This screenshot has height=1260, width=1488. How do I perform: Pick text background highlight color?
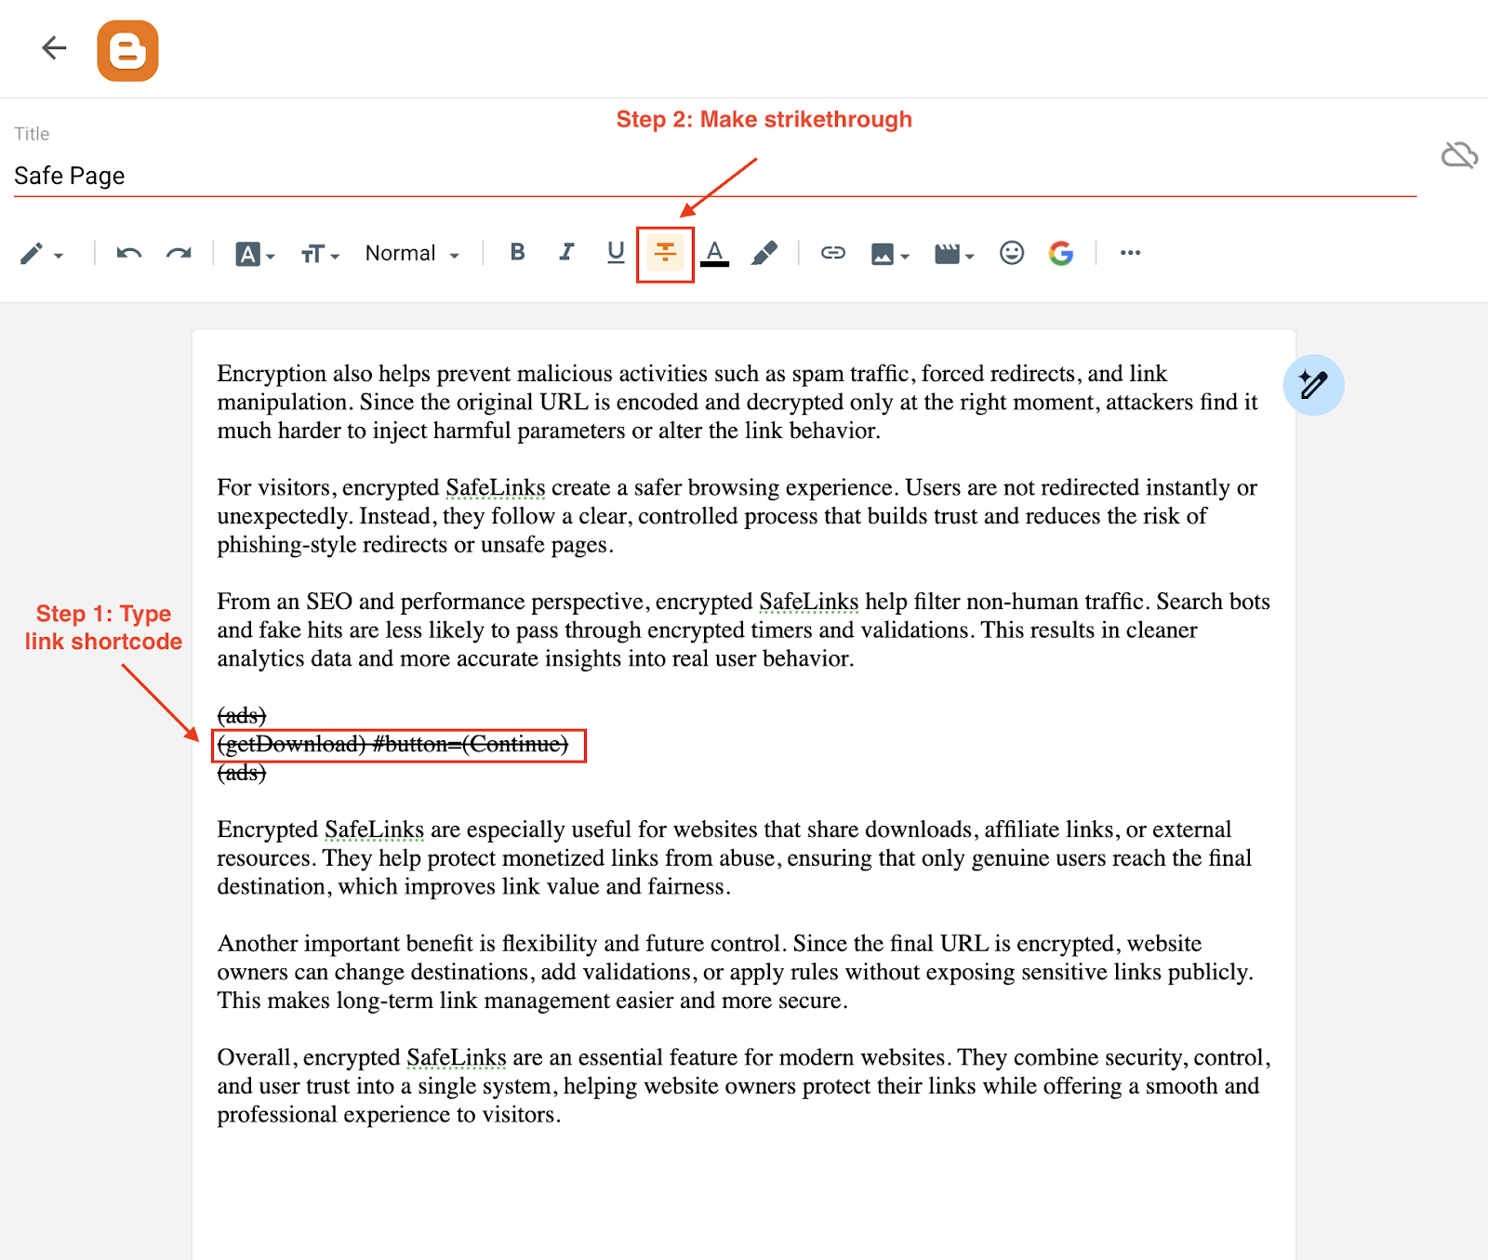(x=764, y=253)
